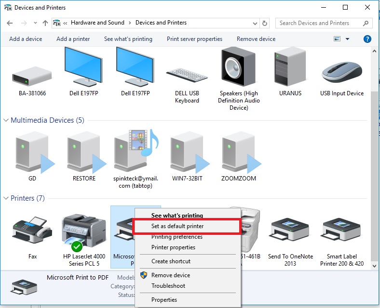Select the Speakers High Definition Audio device
The height and width of the screenshot is (308, 380).
point(239,67)
